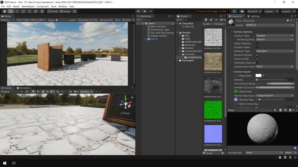Open the Component menu
This screenshot has width=298, height=167.
[42, 6]
